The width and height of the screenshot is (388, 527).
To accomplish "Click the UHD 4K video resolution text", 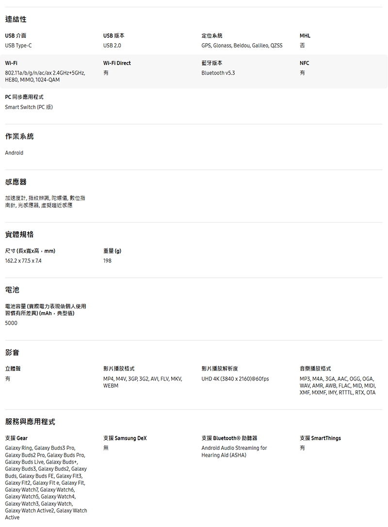I will tap(235, 379).
